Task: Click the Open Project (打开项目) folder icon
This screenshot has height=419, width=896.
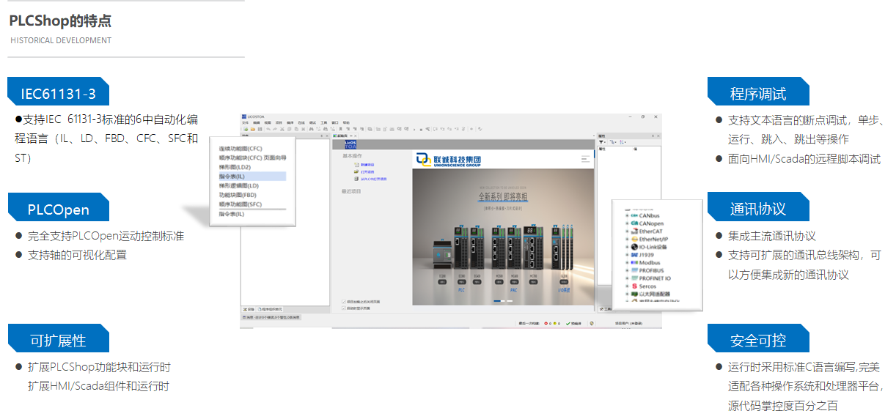Action: [x=356, y=172]
